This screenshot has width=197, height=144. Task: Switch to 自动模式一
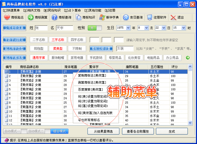(x=12, y=131)
